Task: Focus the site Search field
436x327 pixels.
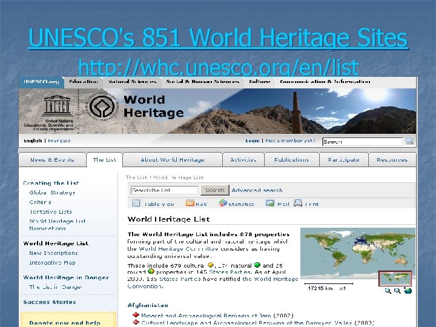Action: 363,142
